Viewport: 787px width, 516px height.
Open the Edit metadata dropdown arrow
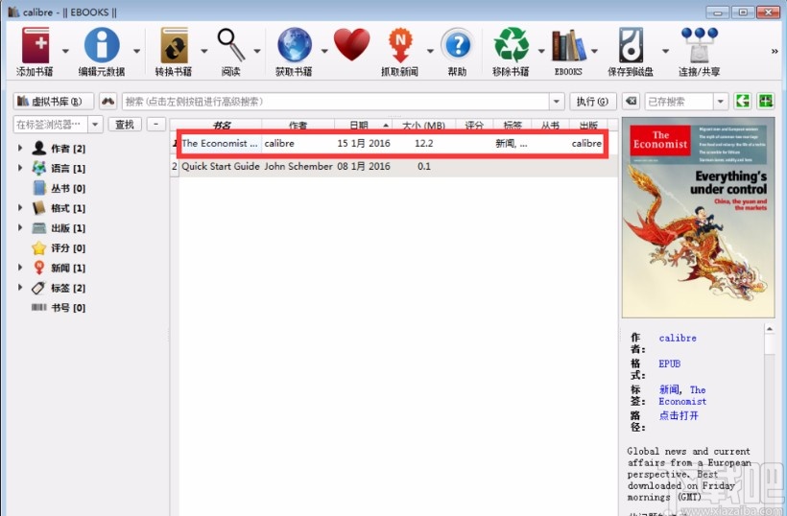pyautogui.click(x=136, y=51)
